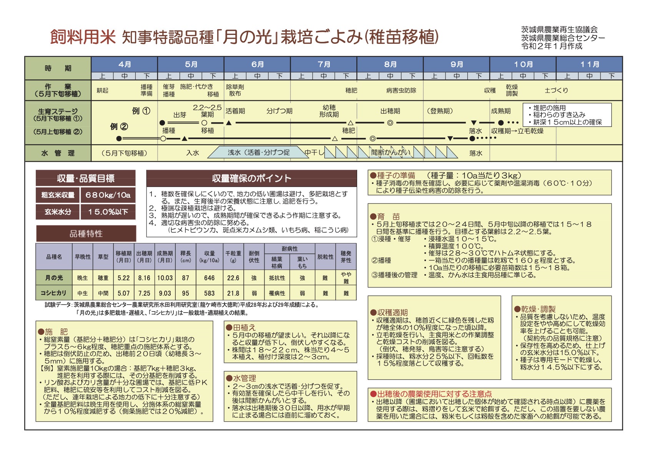Click 5.22 transplant date cell

coord(124,278)
